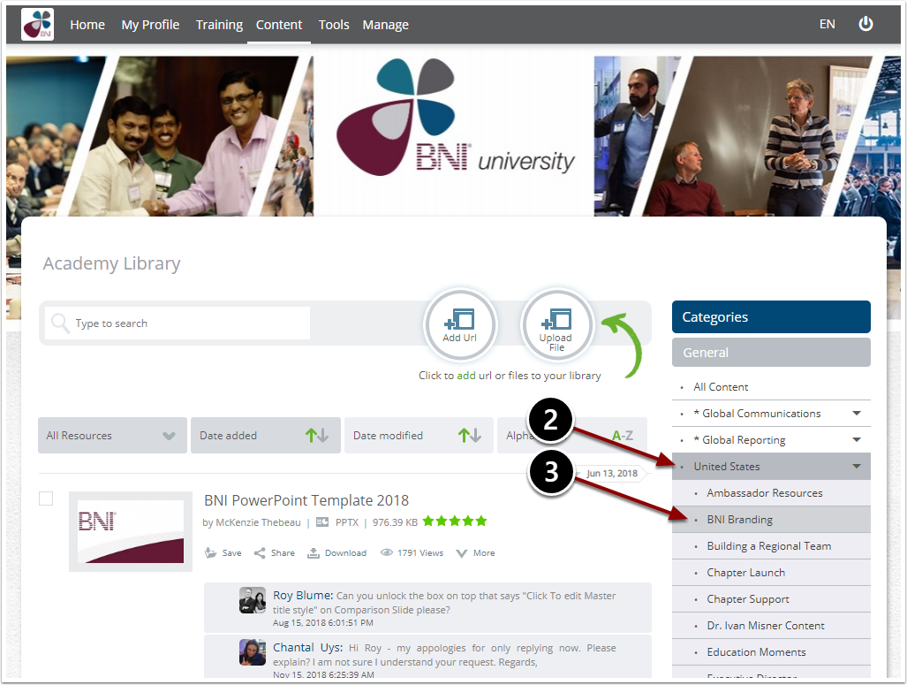
Task: Click the BNI PowerPoint template thumbnail
Action: (x=131, y=531)
